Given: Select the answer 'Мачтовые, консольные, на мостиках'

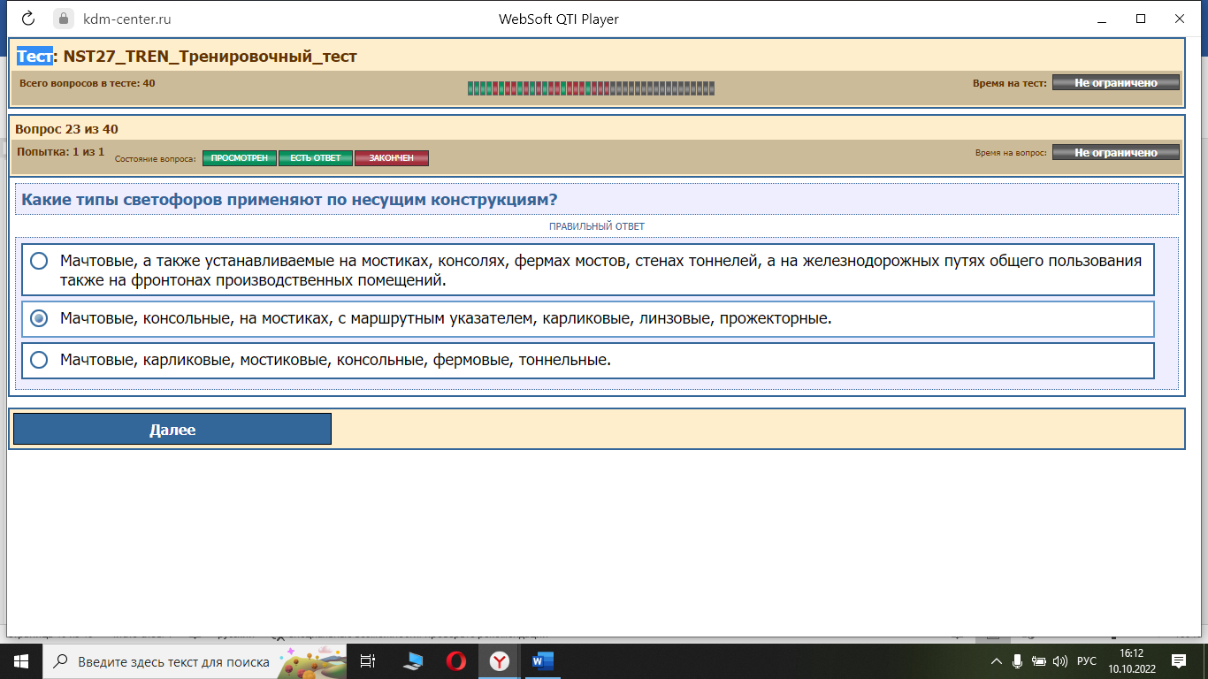Looking at the screenshot, I should tap(588, 318).
